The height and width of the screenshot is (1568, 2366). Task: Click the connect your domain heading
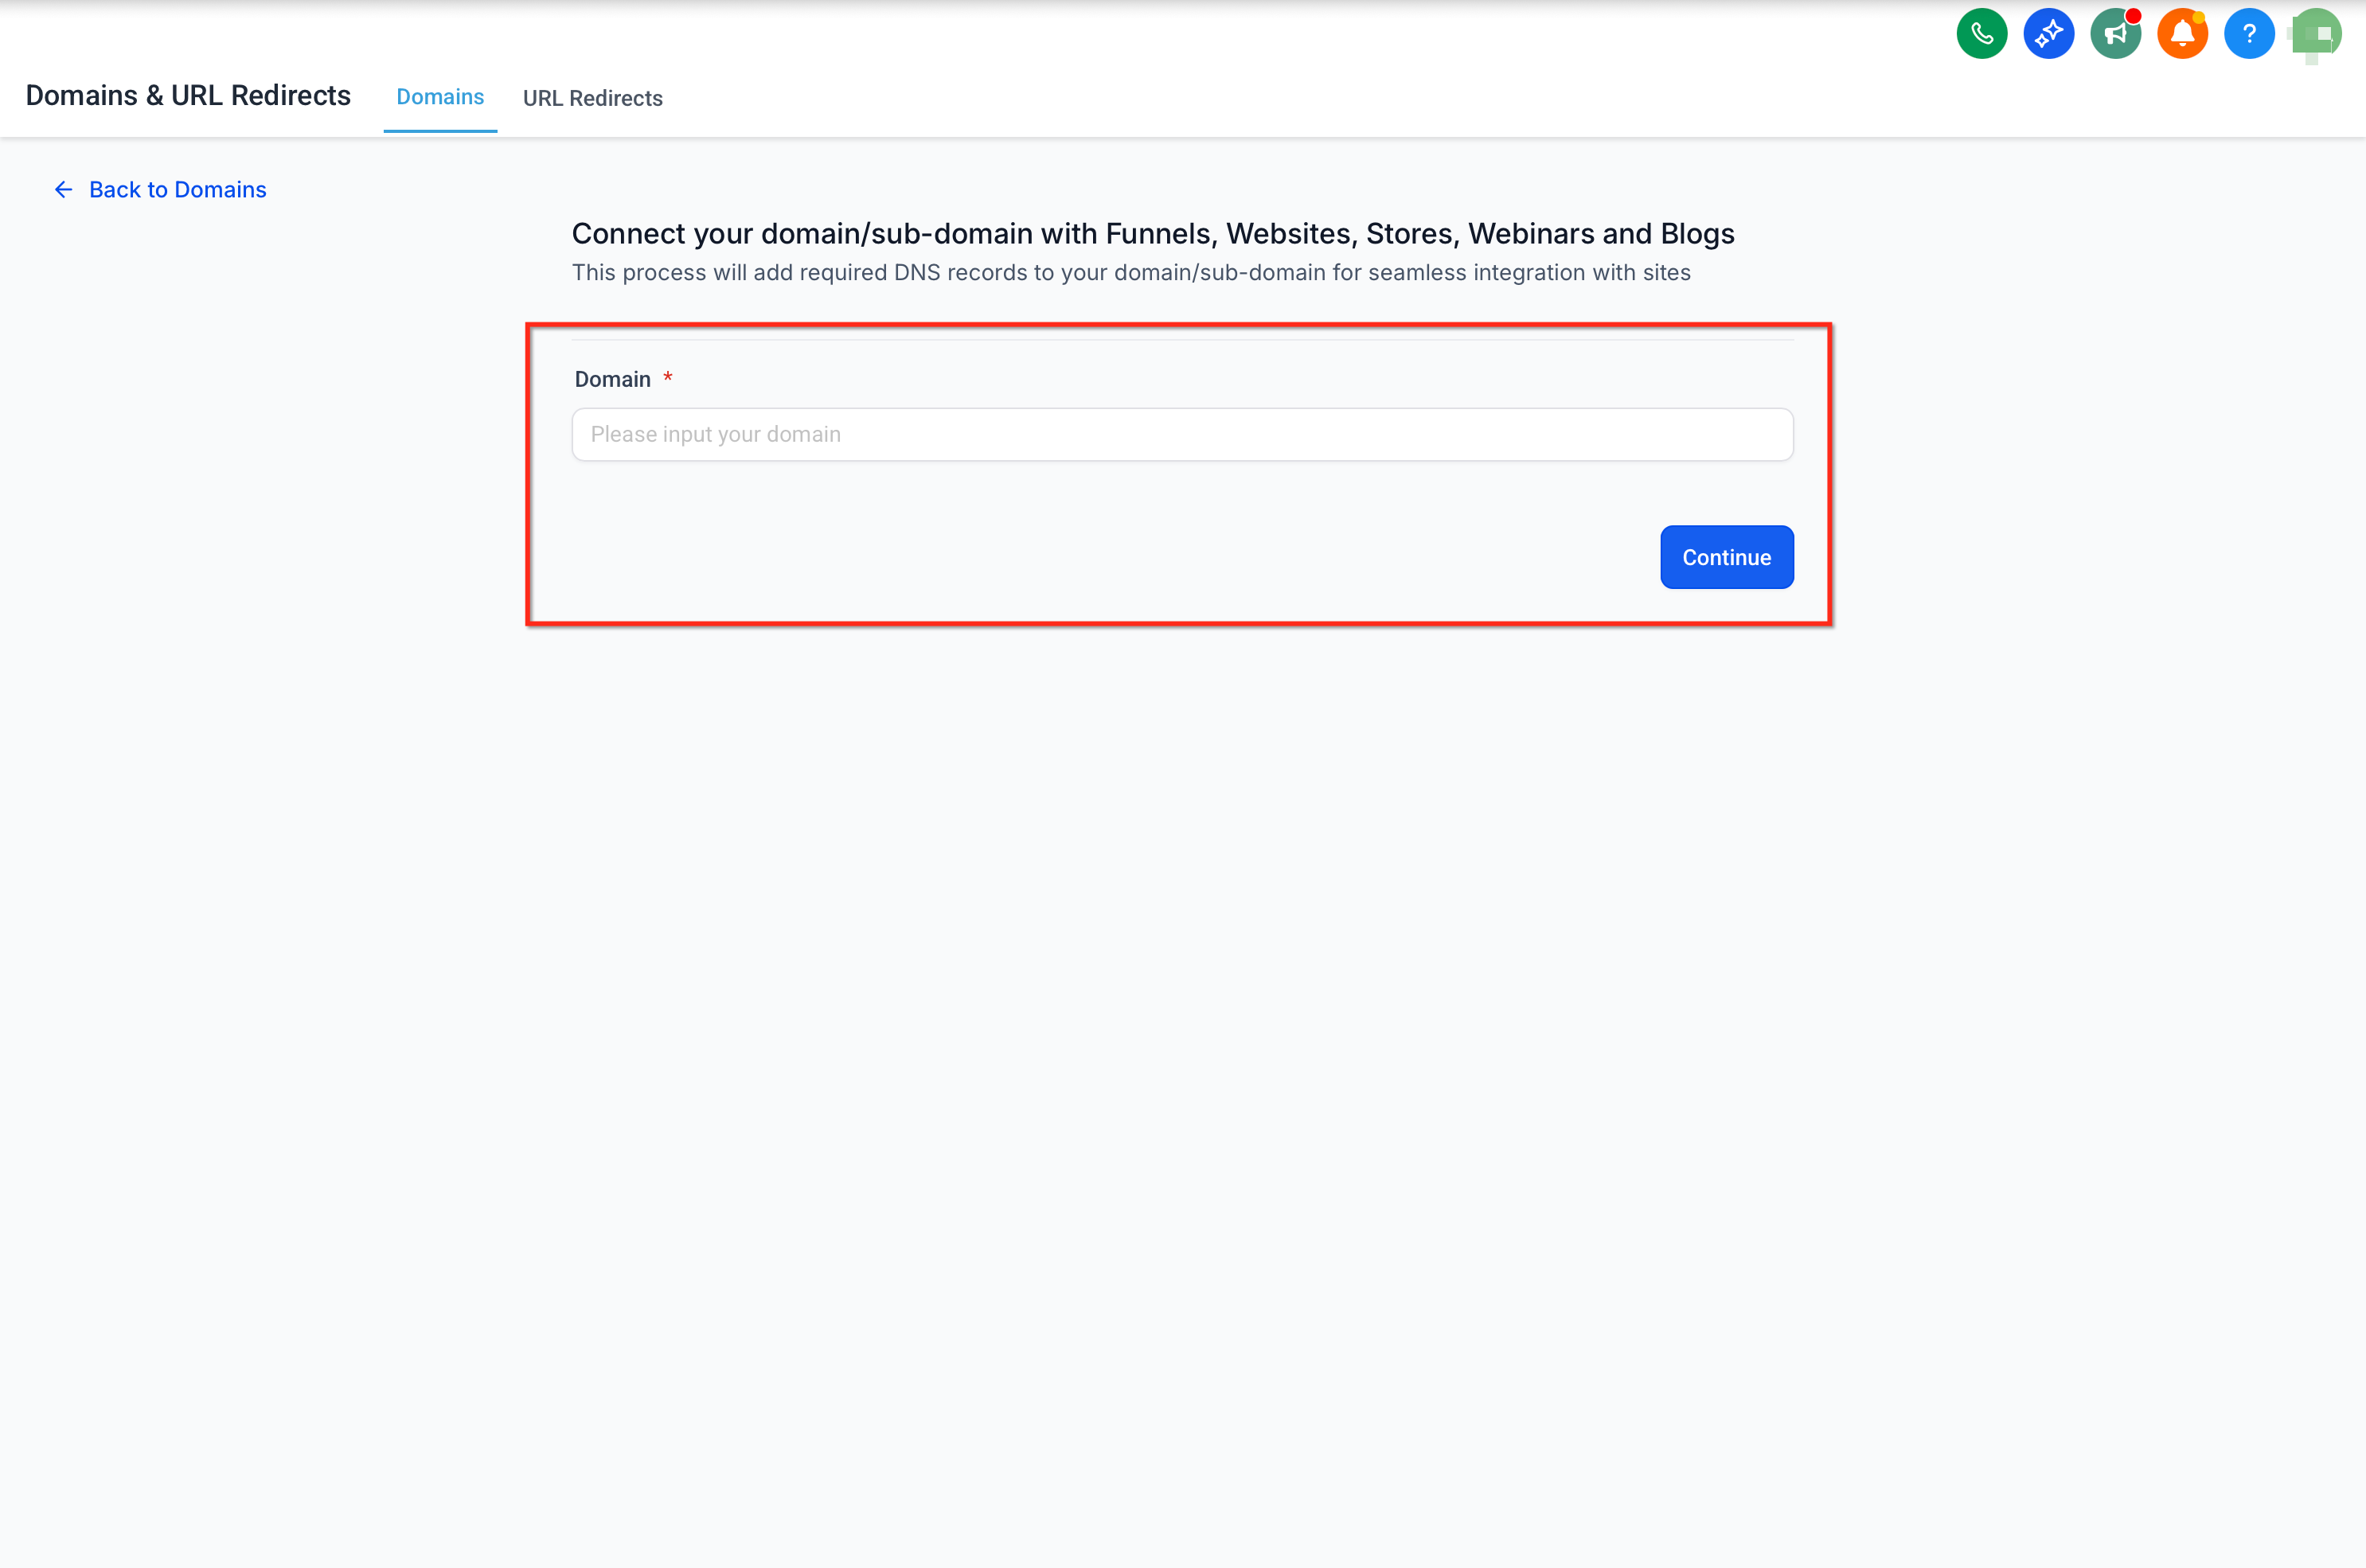point(1152,233)
